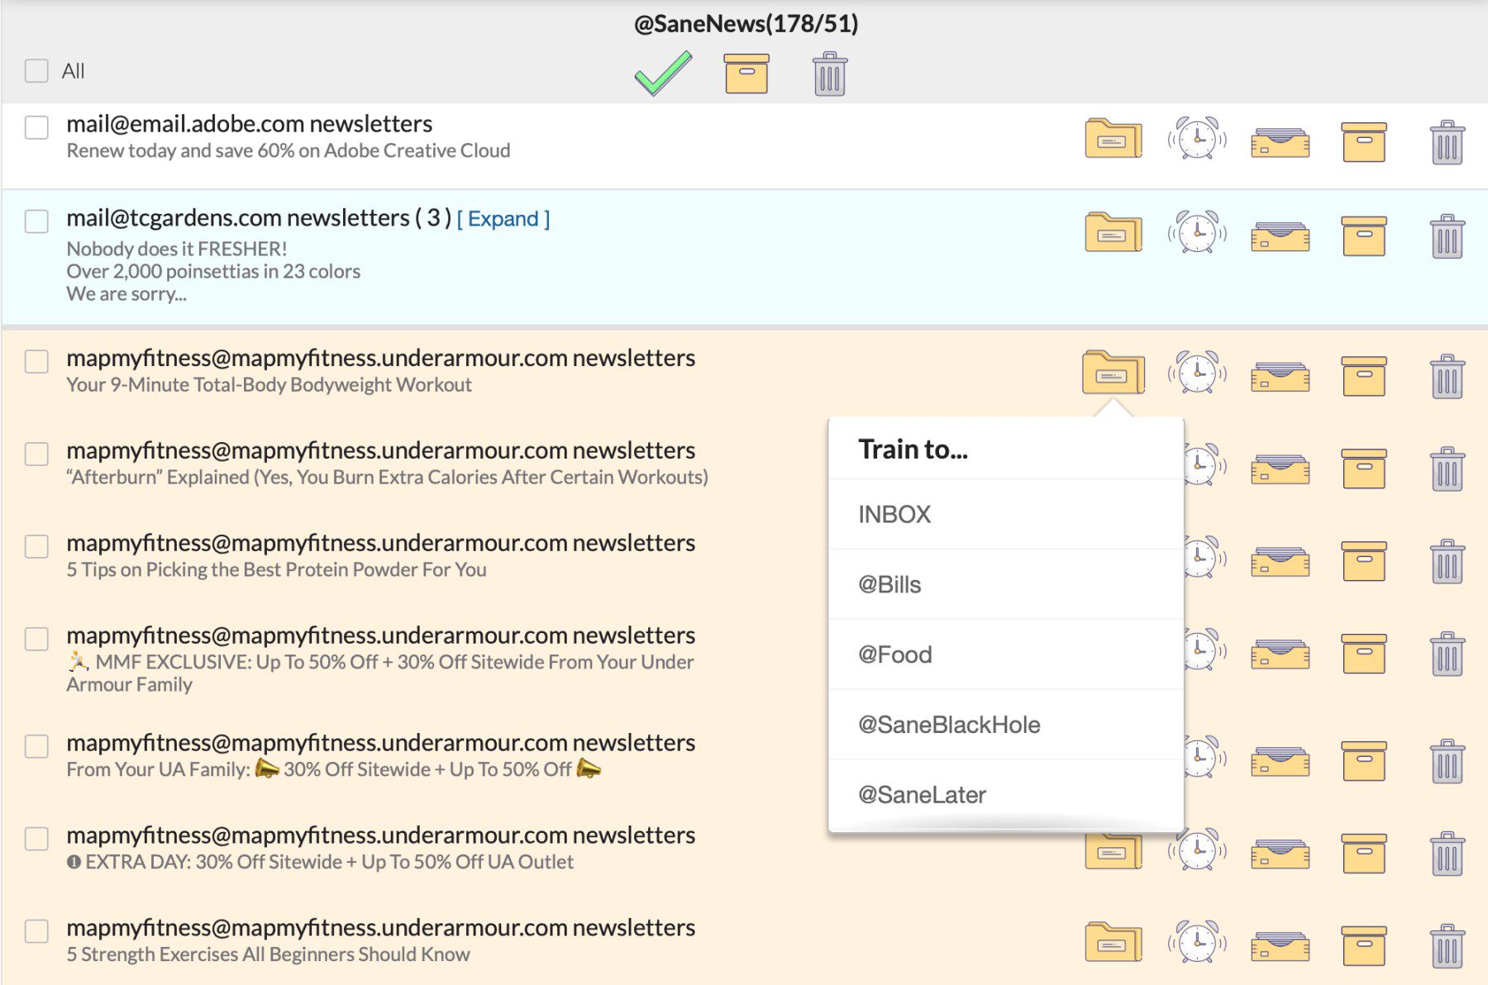Click the trash icon in the top toolbar
The image size is (1488, 985).
[x=829, y=73]
